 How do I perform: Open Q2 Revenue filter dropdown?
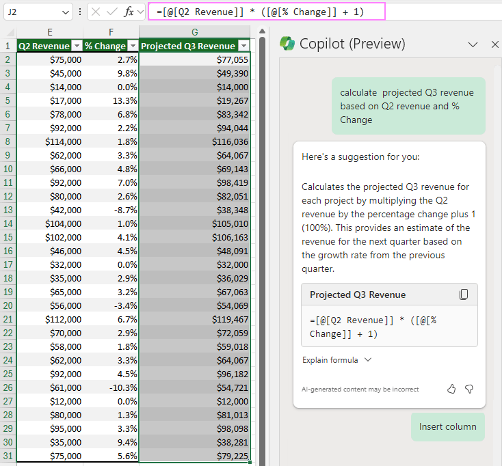click(x=77, y=46)
